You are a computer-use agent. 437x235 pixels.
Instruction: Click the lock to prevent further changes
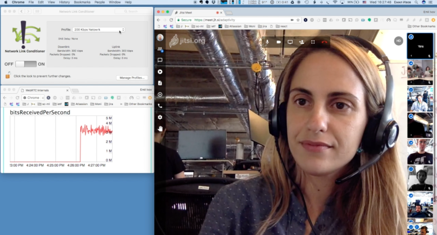point(7,76)
